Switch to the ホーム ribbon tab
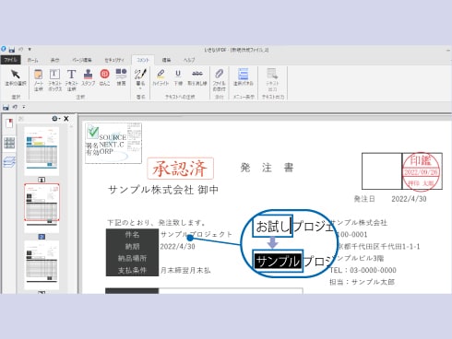Image resolution: width=452 pixels, height=339 pixels. coord(32,60)
